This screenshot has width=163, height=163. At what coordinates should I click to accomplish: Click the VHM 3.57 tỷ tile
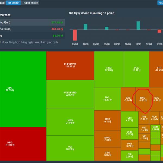(x=130, y=133)
